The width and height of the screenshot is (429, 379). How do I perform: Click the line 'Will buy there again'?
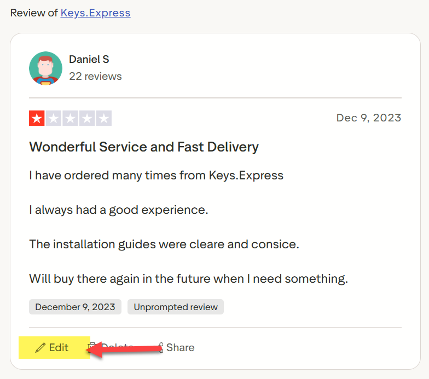coord(188,279)
